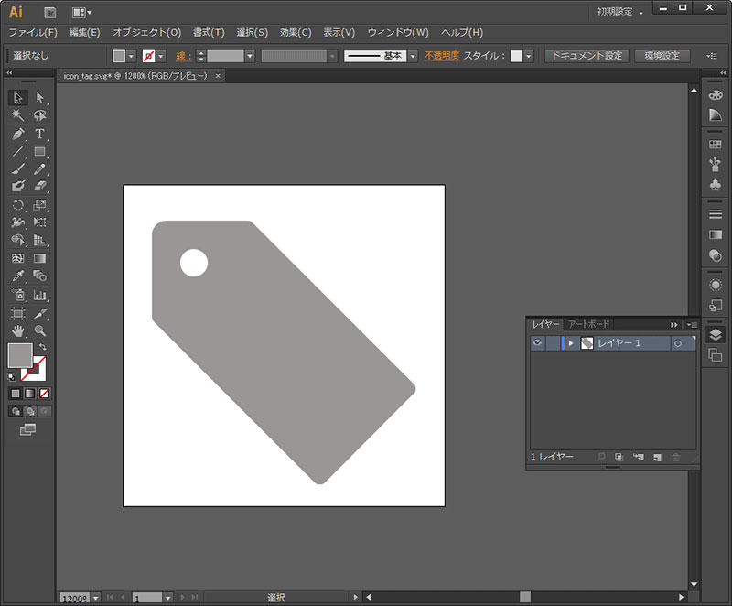Image resolution: width=732 pixels, height=606 pixels.
Task: Open artboard navigation dropdown
Action: tap(167, 597)
